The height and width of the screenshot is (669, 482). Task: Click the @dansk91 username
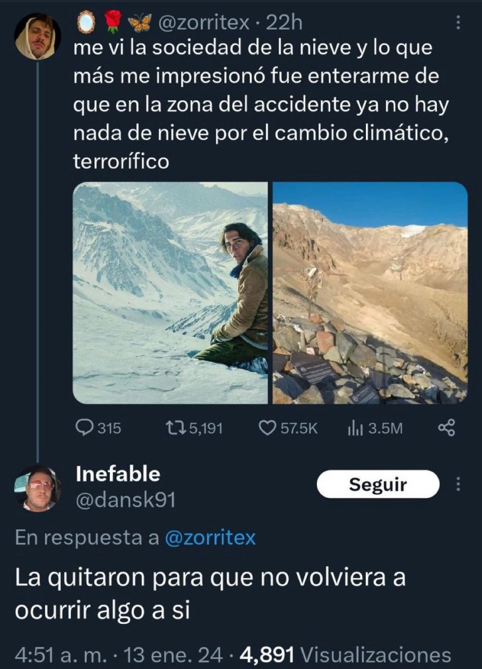click(x=126, y=500)
